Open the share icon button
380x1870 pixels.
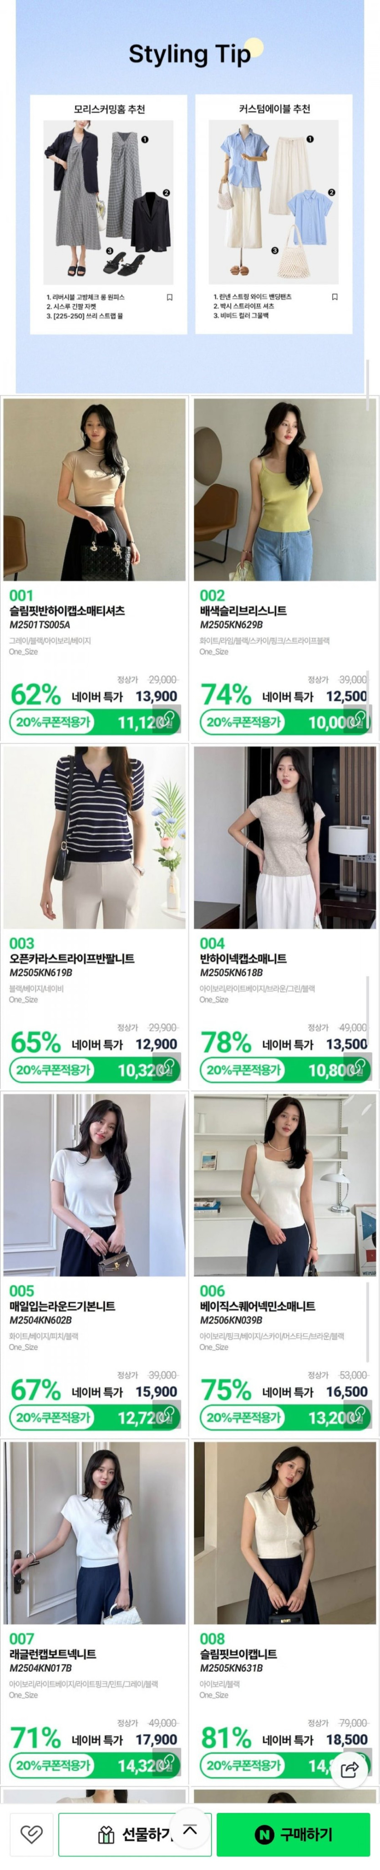coord(350,1769)
